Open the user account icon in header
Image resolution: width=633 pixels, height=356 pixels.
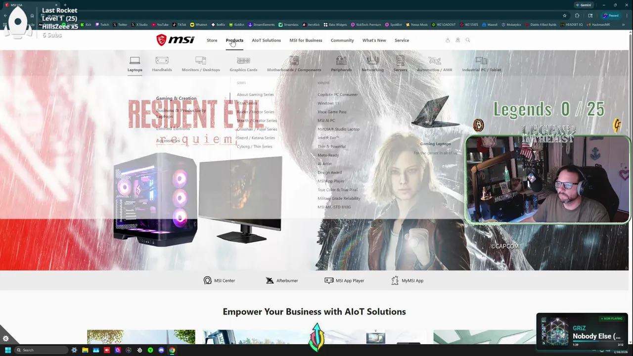[448, 40]
